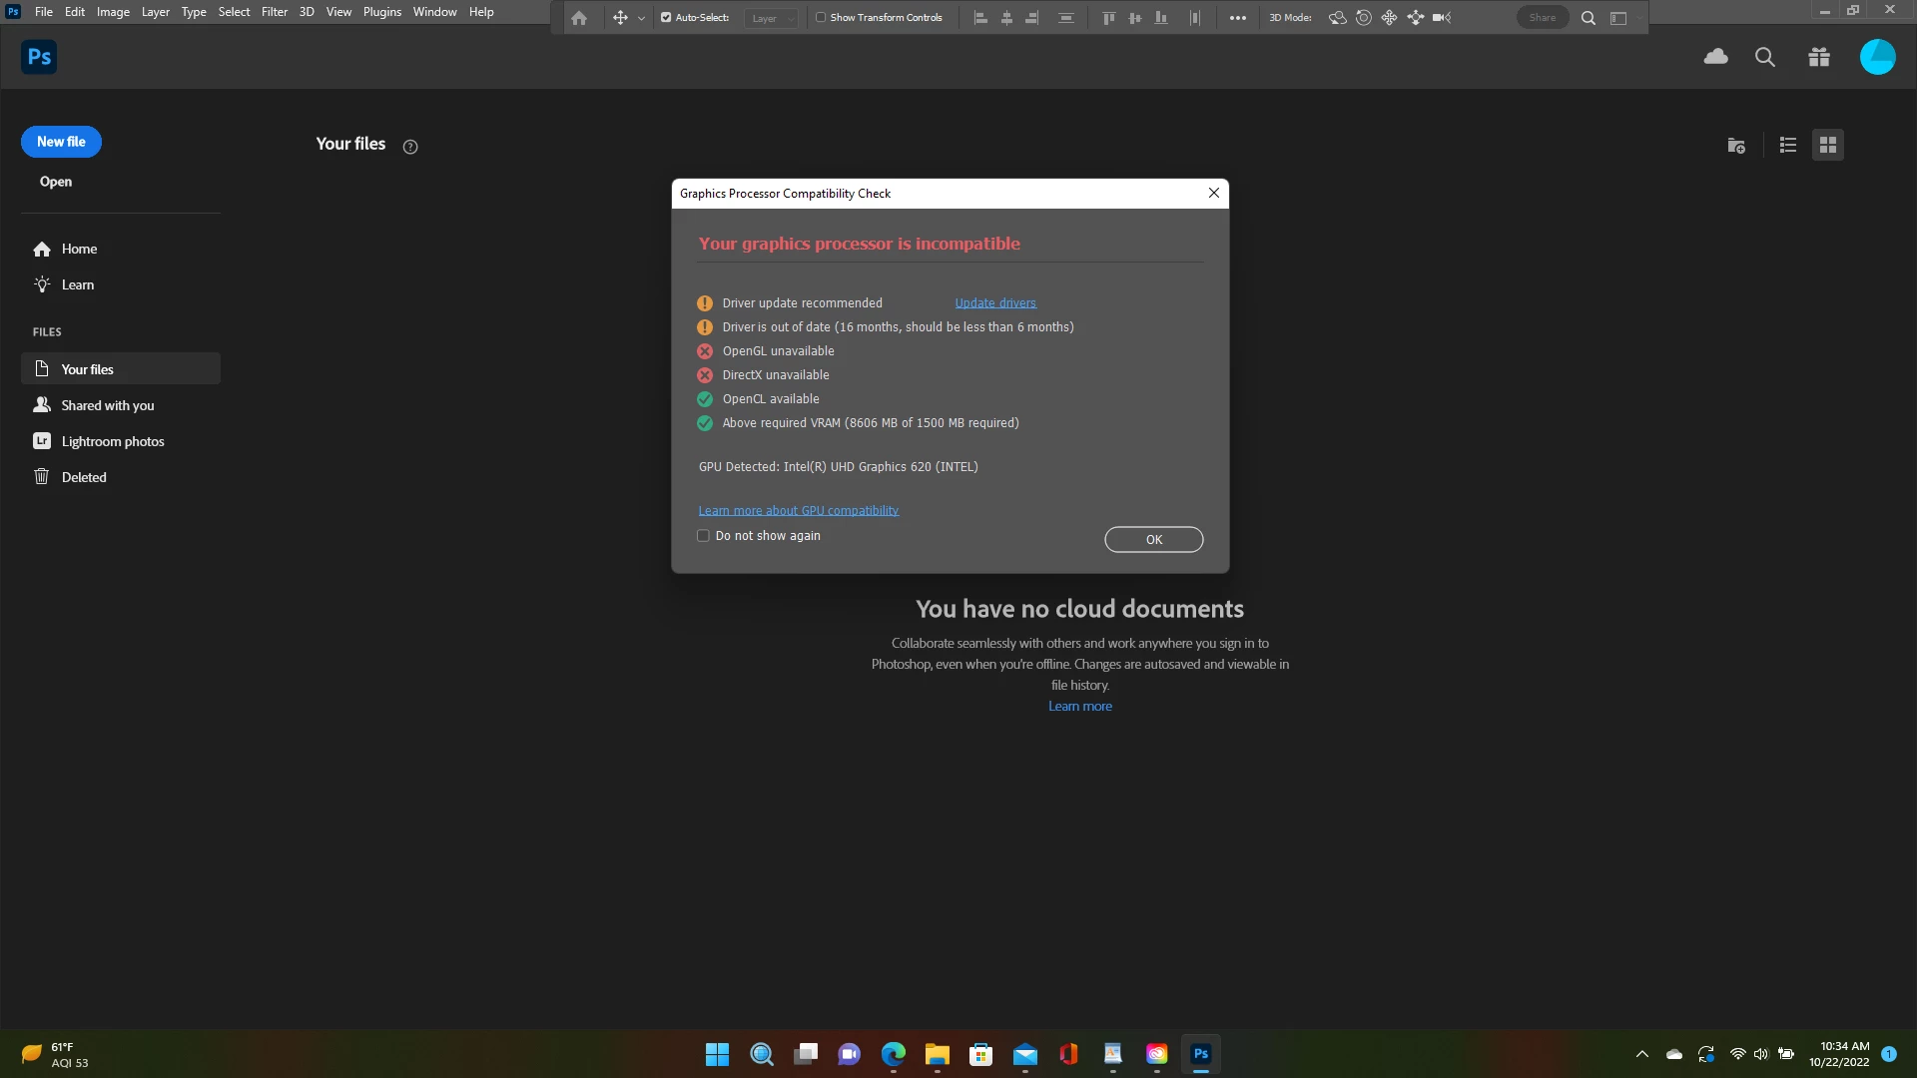Toggle the Auto-Select checkbox
Viewport: 1917px width, 1078px height.
[666, 18]
